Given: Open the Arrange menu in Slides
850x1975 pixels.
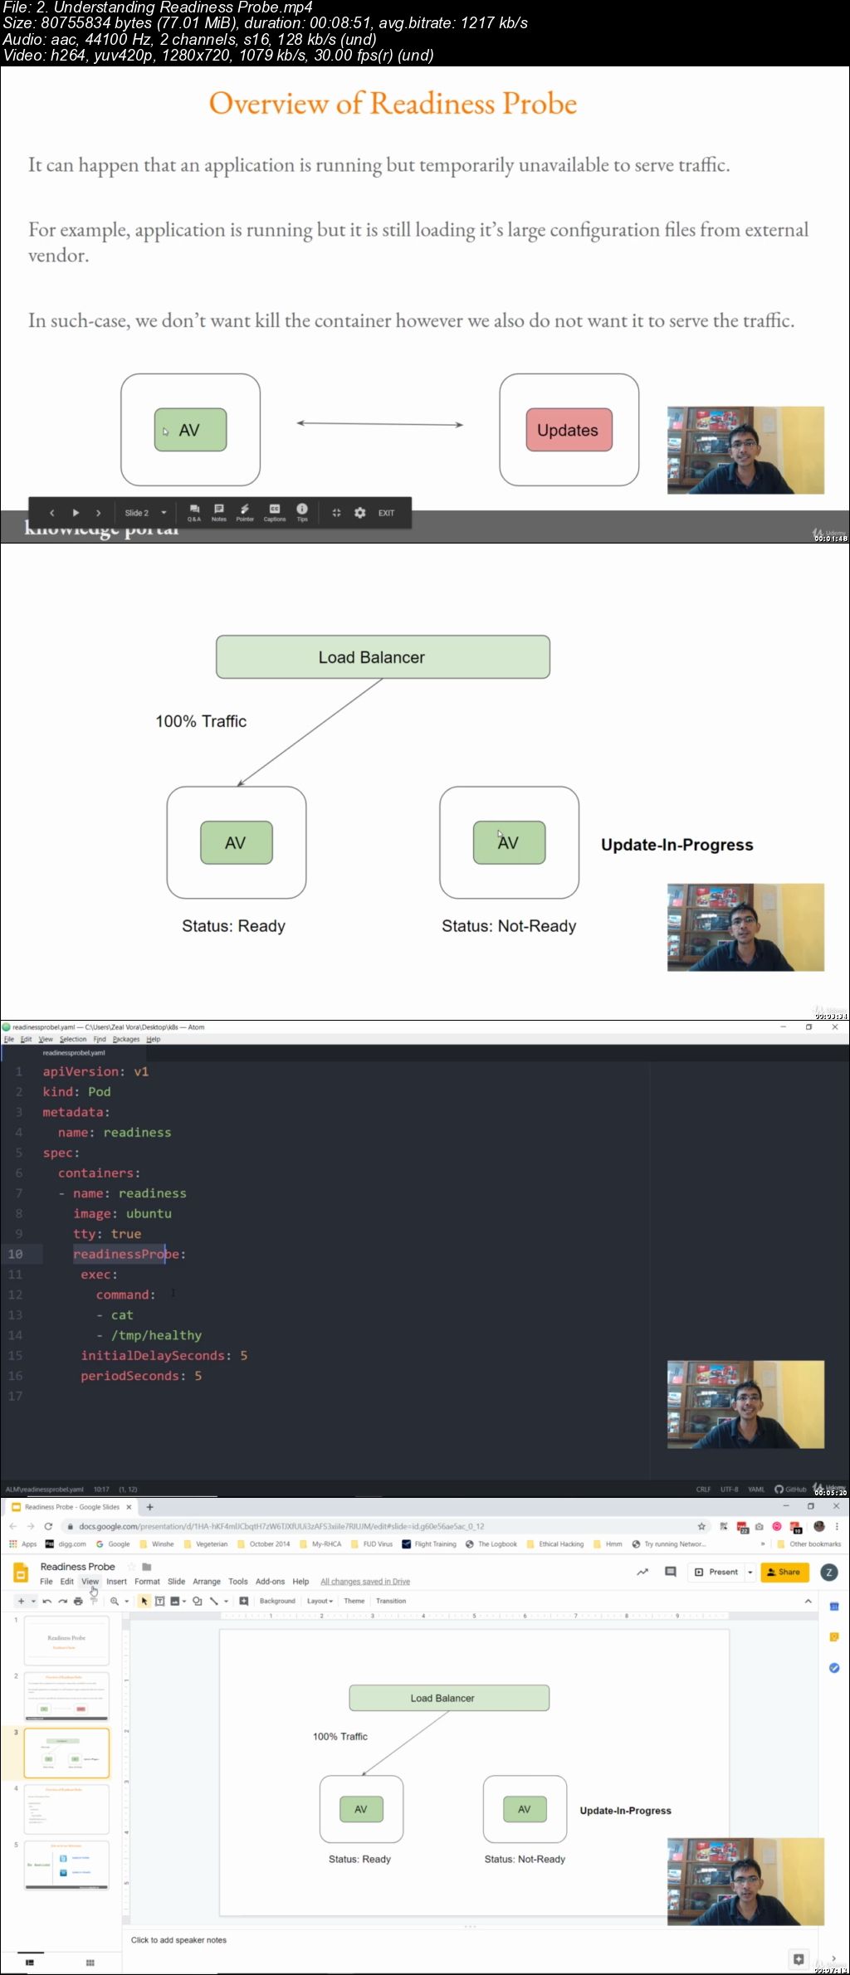Looking at the screenshot, I should pos(207,1582).
